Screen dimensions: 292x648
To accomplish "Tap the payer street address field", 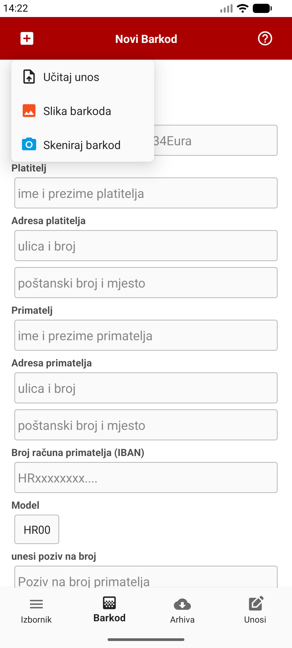I will coord(146,246).
